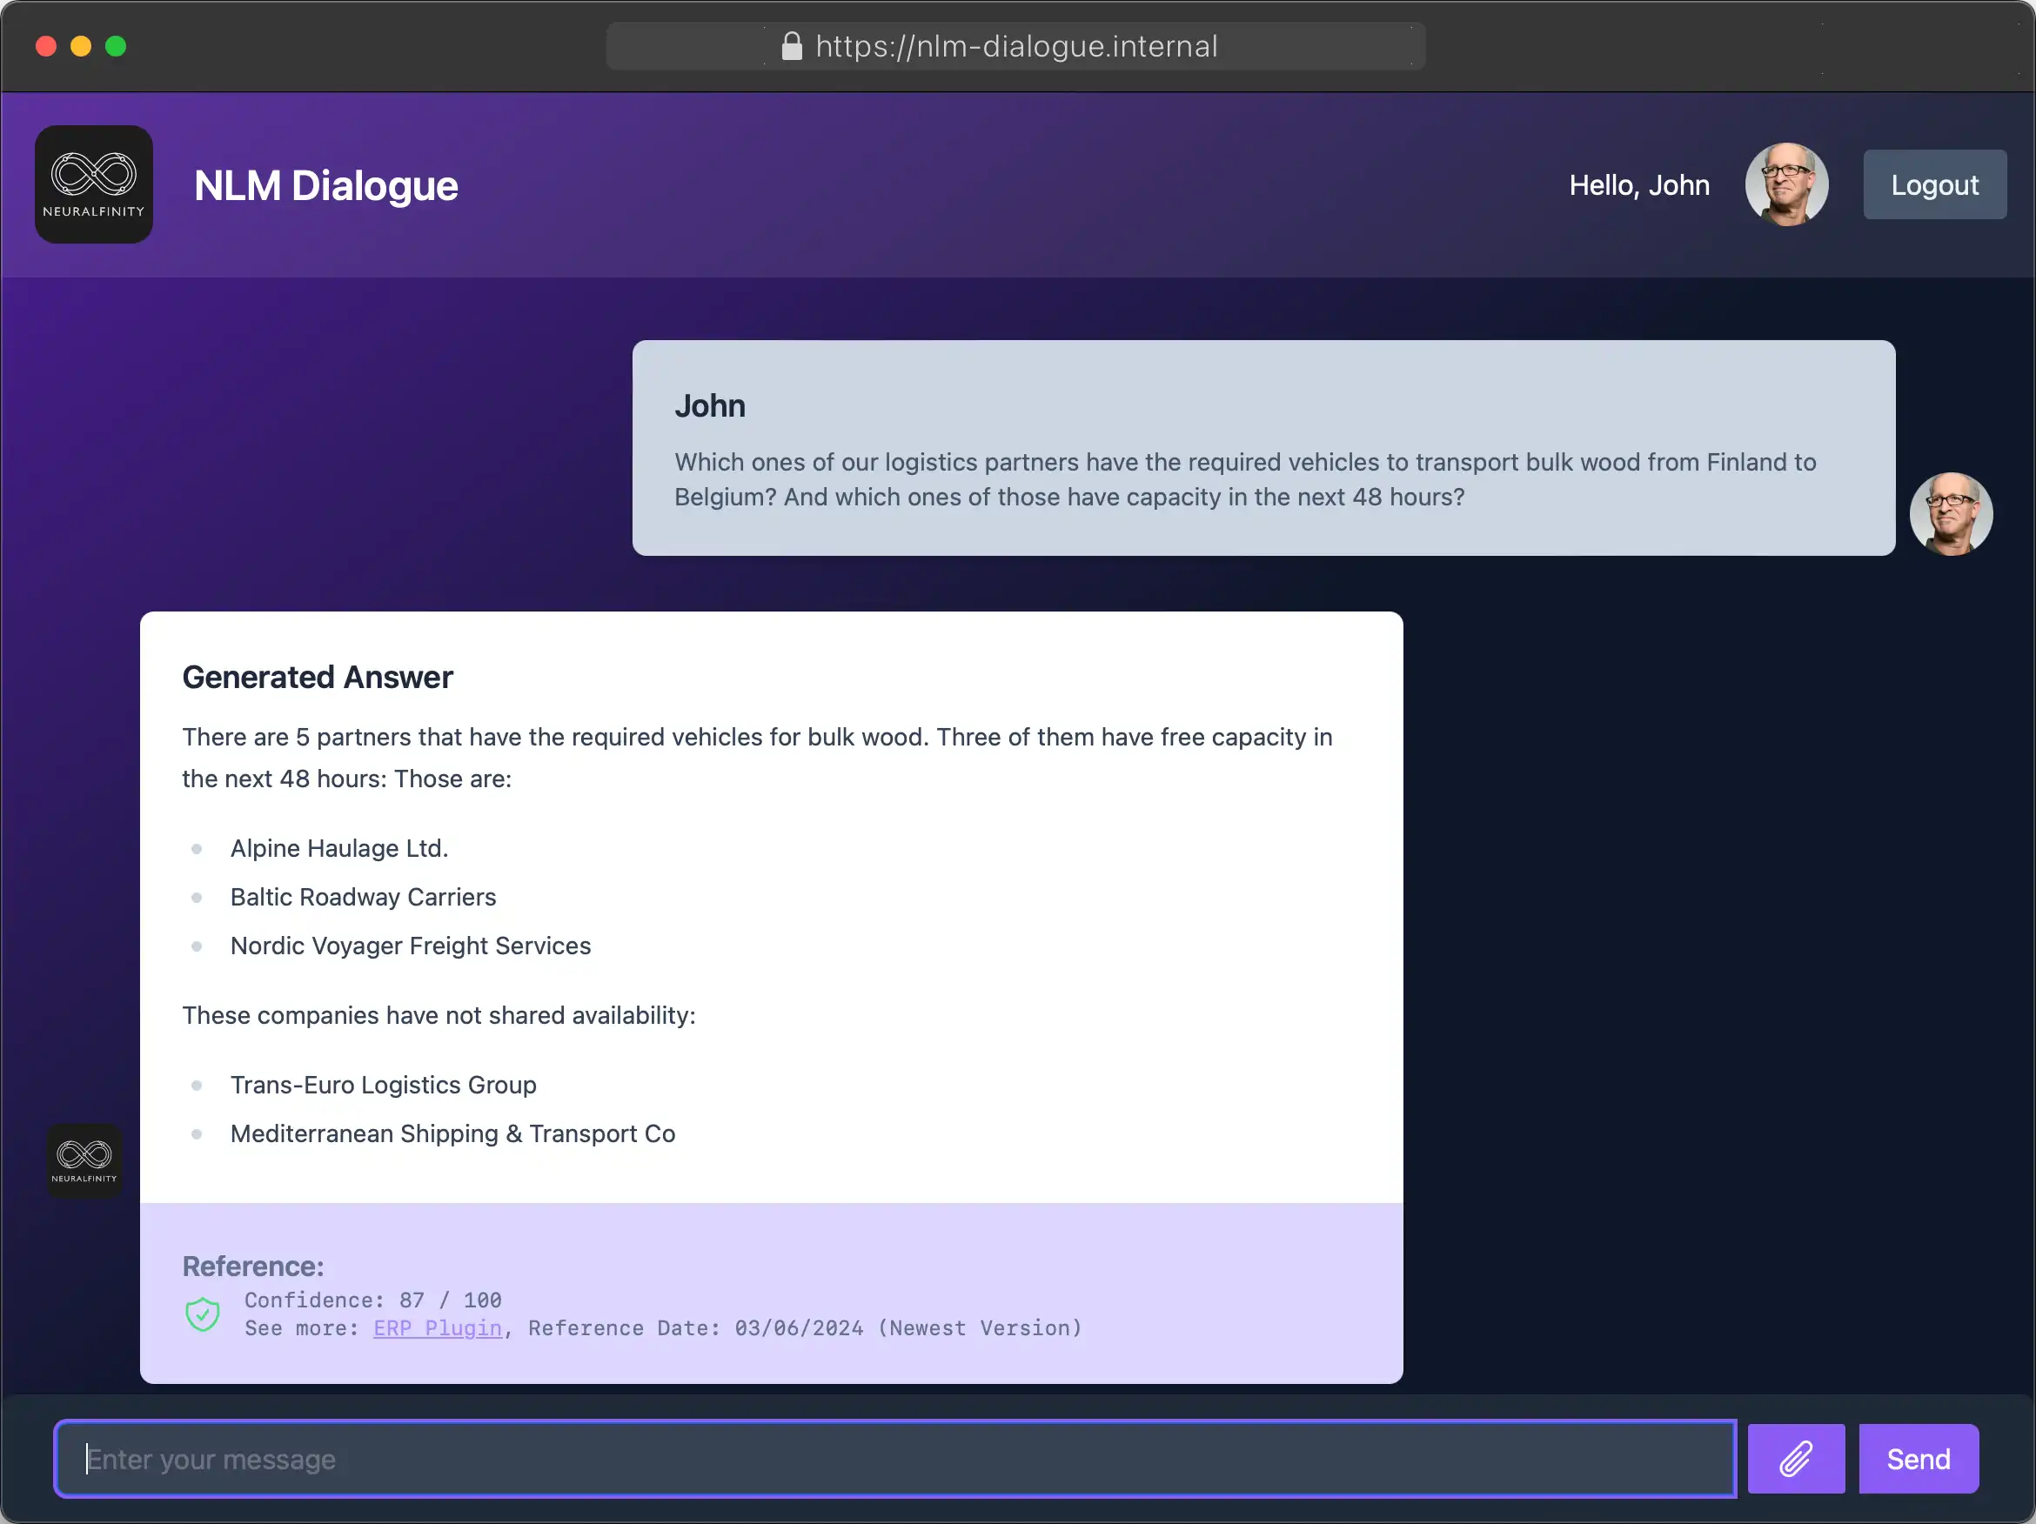Select Nordic Voyager Freight Services entry

tap(411, 946)
